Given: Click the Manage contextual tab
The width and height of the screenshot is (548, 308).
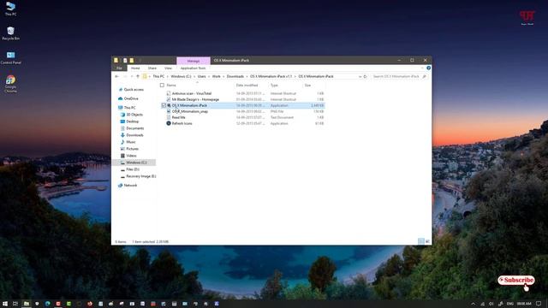Looking at the screenshot, I should pos(194,61).
